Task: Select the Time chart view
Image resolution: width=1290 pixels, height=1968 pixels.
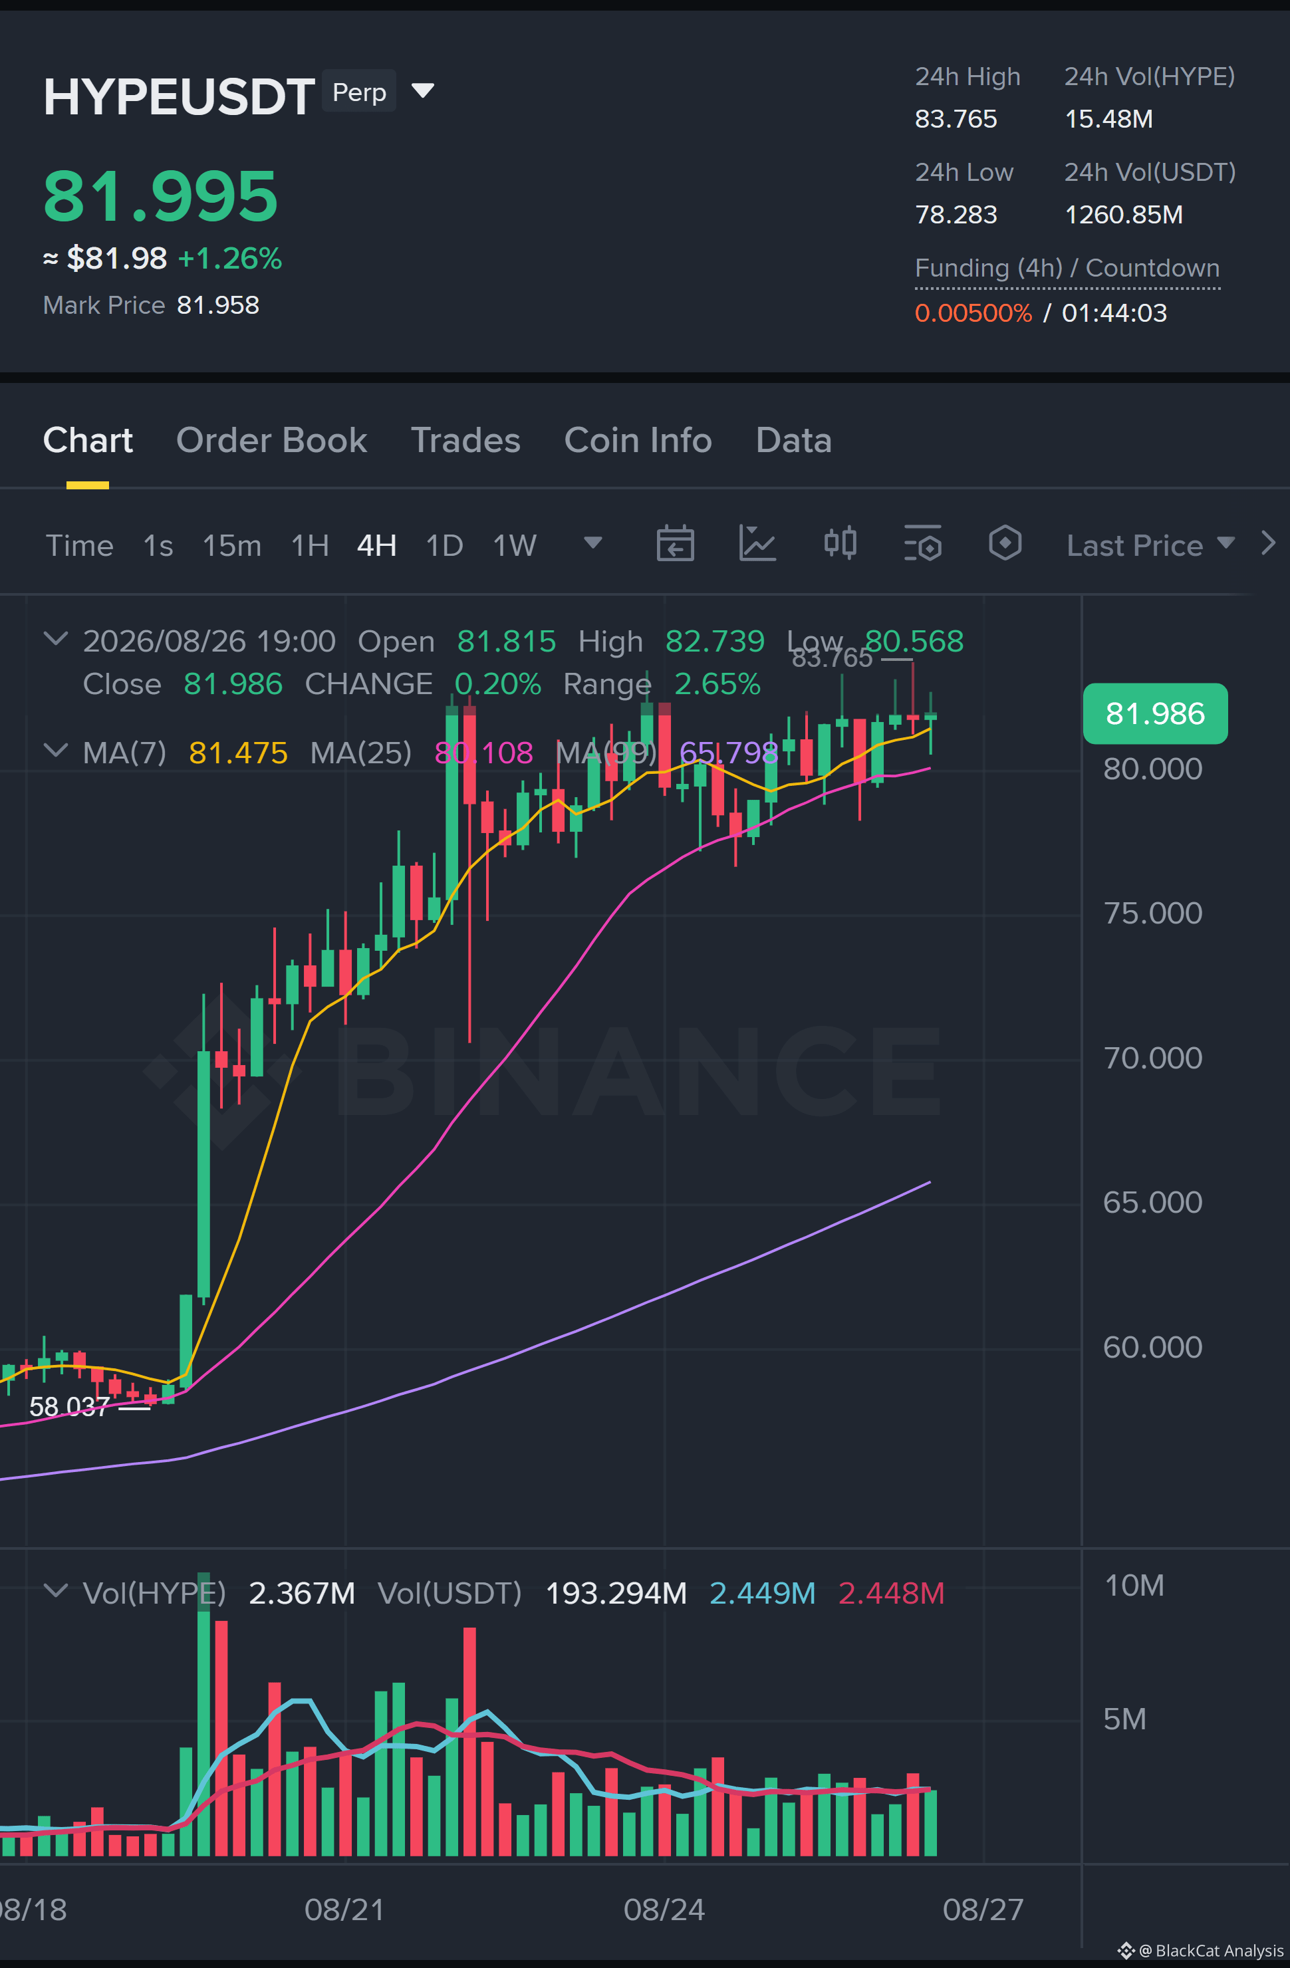Action: [x=79, y=546]
